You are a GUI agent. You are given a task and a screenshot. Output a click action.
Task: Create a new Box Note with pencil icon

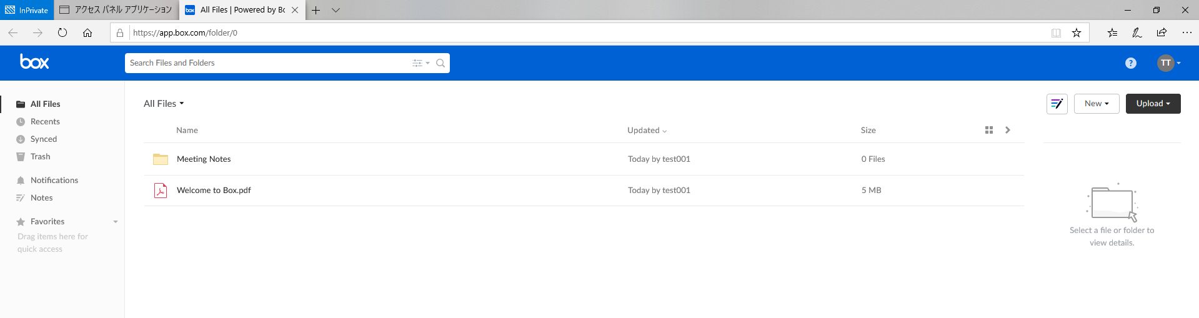[1057, 104]
